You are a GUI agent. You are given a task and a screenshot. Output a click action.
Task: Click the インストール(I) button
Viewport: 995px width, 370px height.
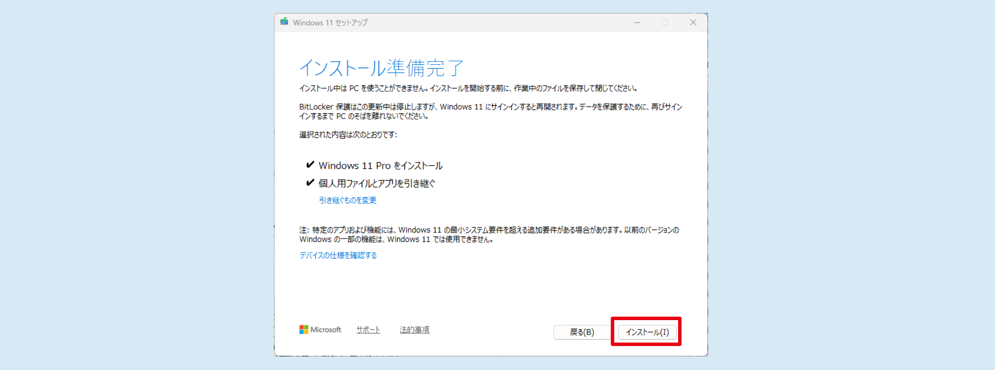click(x=647, y=332)
